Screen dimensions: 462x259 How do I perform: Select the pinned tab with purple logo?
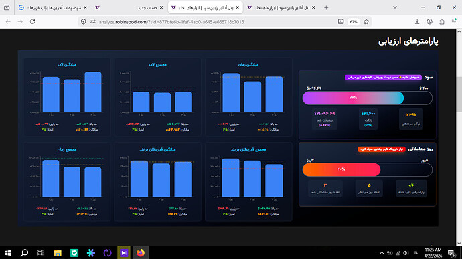click(98, 7)
